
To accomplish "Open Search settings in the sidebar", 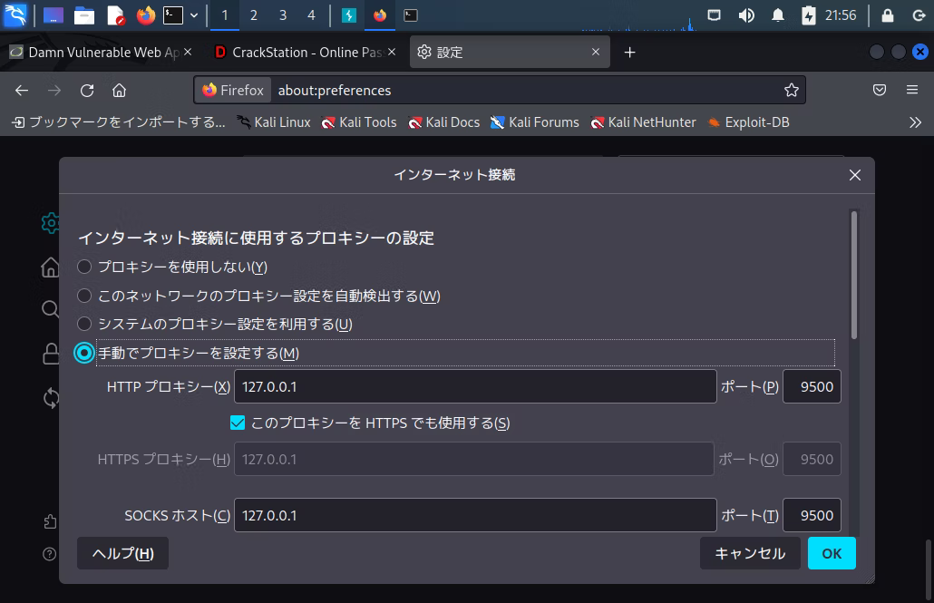I will [51, 308].
